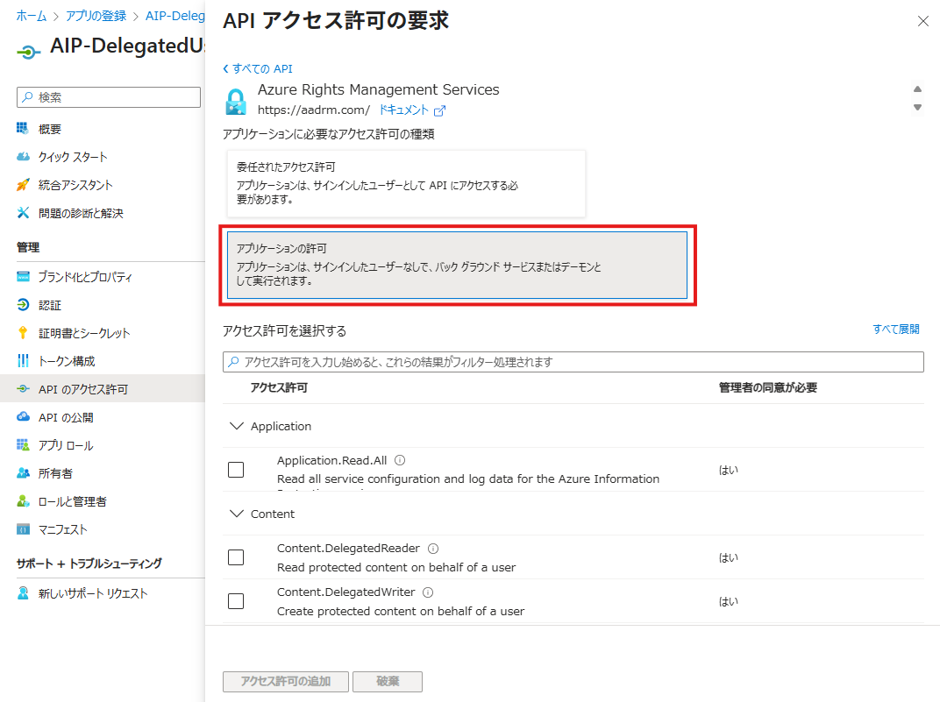Click info icon next to Application.Read.All
The image size is (940, 702).
pyautogui.click(x=400, y=460)
